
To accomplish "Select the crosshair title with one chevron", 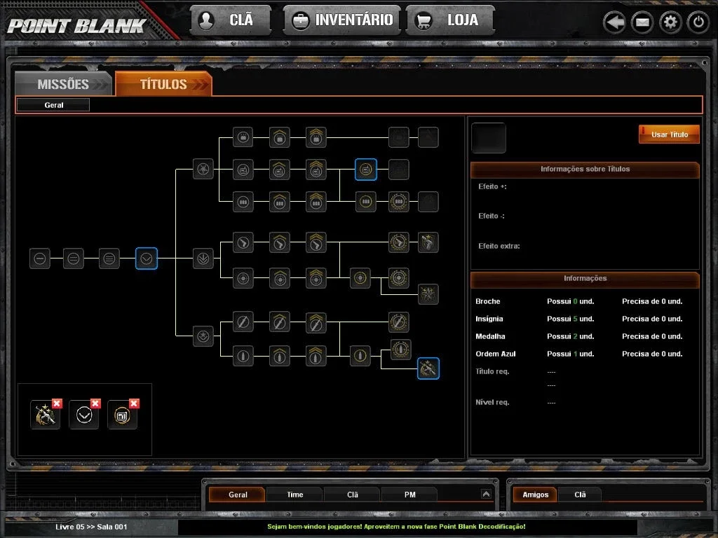I will click(x=279, y=277).
